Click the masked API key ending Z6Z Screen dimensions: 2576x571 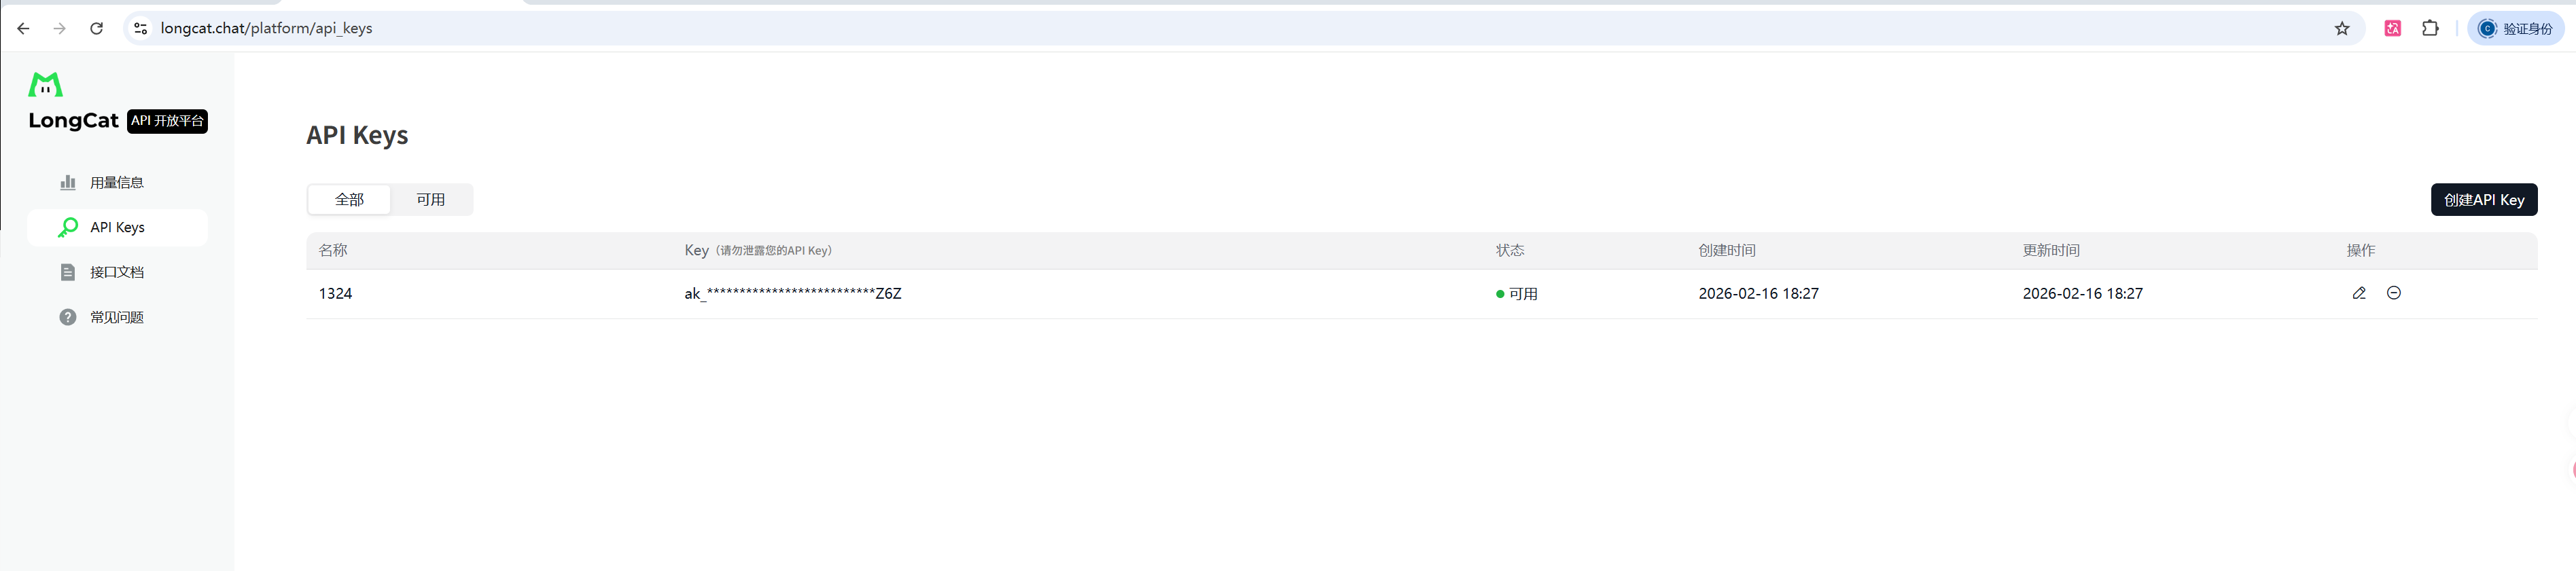point(792,294)
